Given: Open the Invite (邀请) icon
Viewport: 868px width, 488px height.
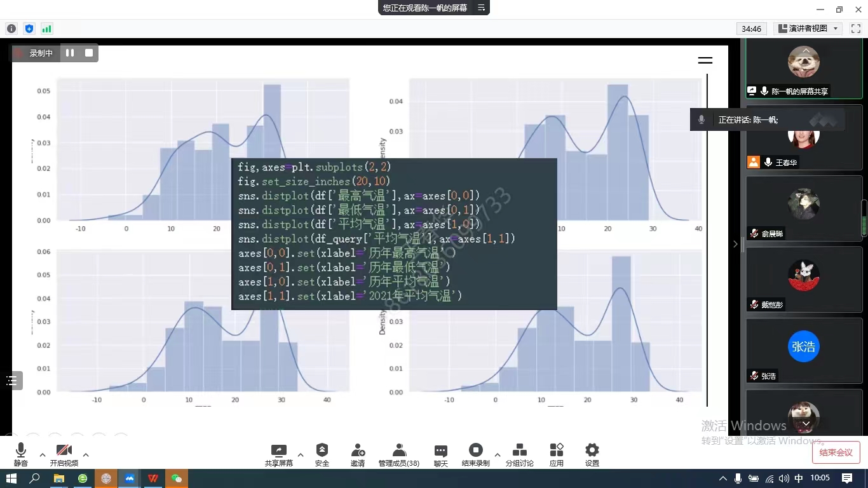Looking at the screenshot, I should 358,455.
